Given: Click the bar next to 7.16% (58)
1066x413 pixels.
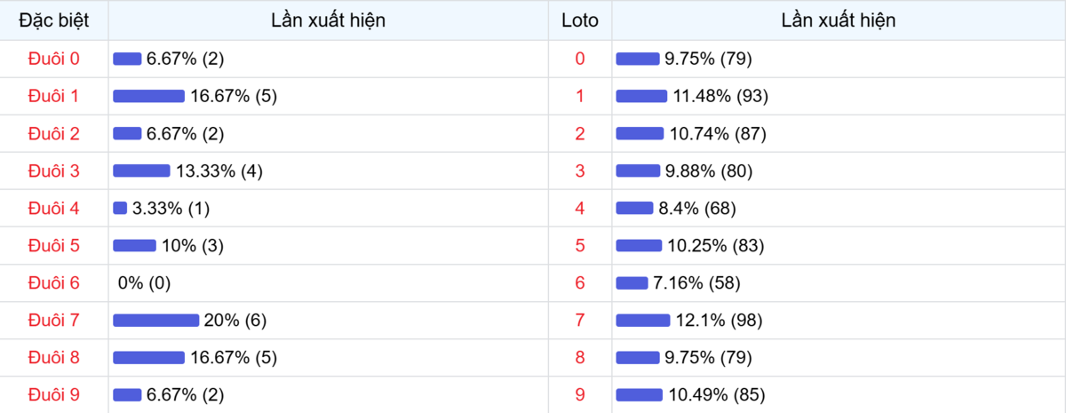Looking at the screenshot, I should 632,283.
